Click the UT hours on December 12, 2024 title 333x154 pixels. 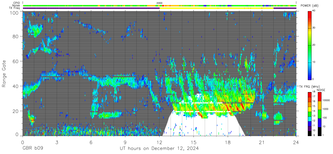159,149
